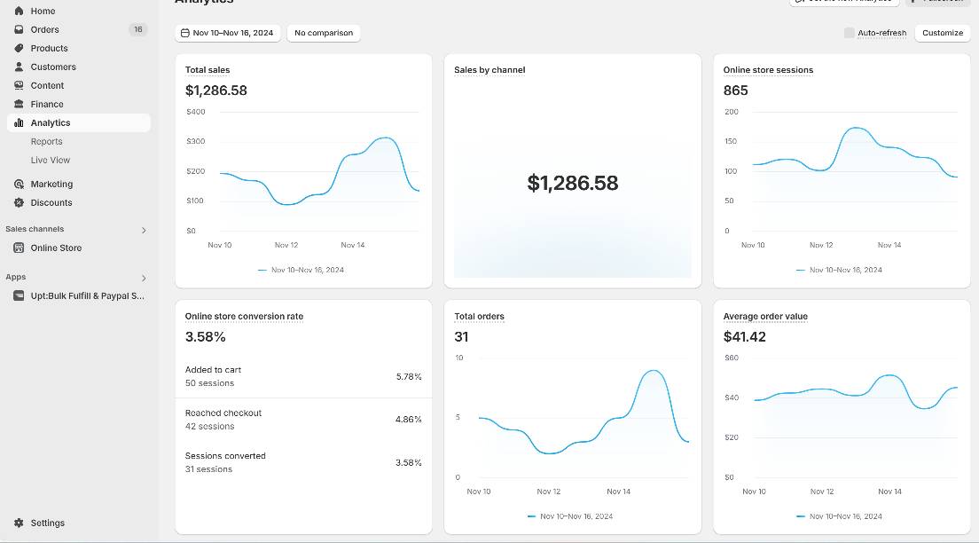Image resolution: width=979 pixels, height=543 pixels.
Task: Open the Total sales report link
Action: [208, 69]
